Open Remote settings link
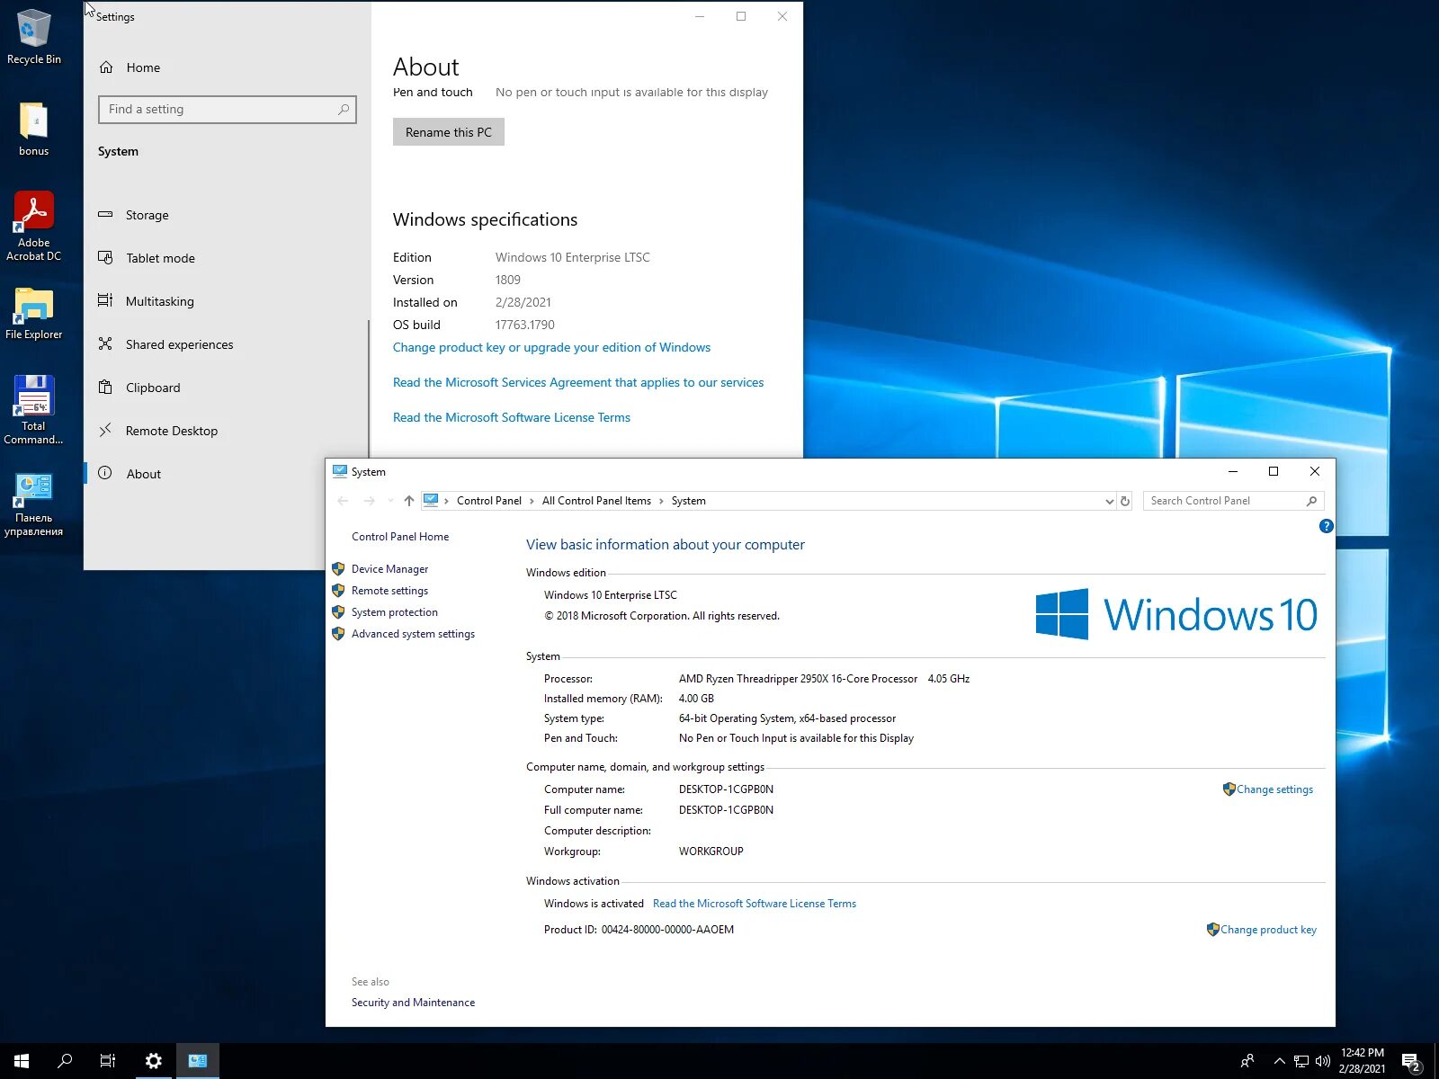This screenshot has height=1079, width=1439. (389, 591)
